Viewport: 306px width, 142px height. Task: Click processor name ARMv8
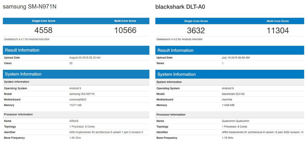pos(73,121)
